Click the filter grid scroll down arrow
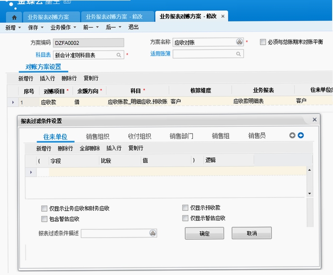This screenshot has height=275, width=333. point(310,194)
